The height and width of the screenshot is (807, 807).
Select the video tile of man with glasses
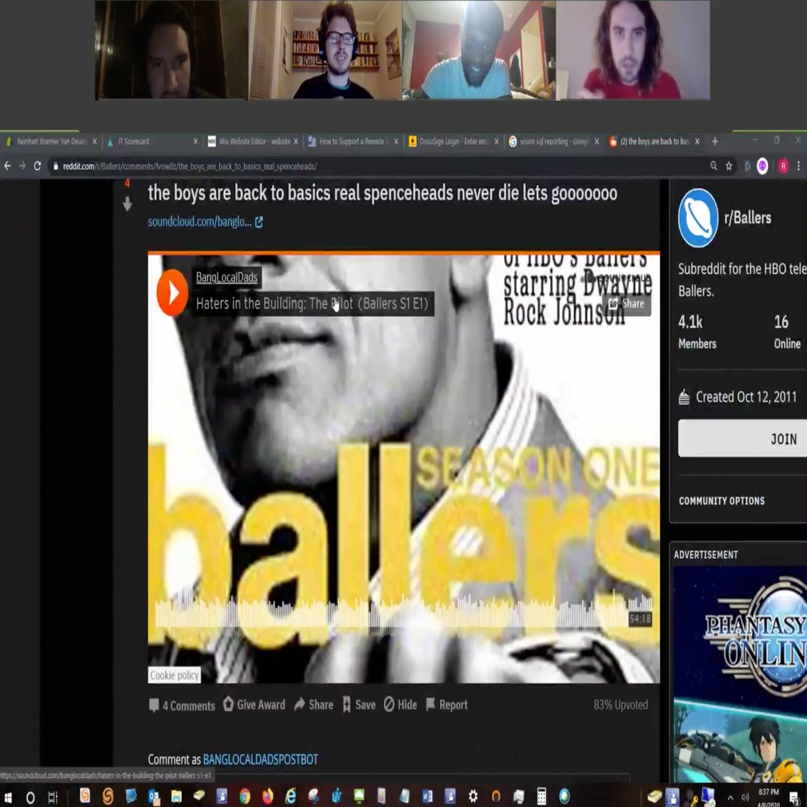click(x=325, y=50)
